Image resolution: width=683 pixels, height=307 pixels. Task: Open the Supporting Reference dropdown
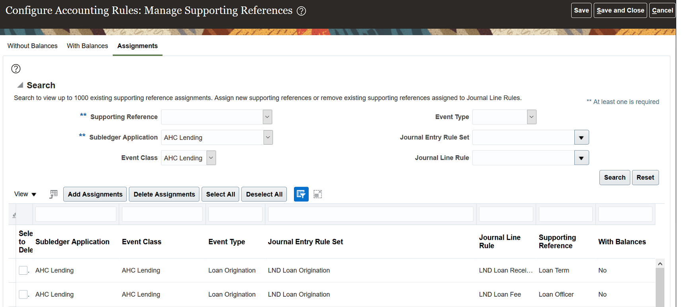(x=267, y=117)
